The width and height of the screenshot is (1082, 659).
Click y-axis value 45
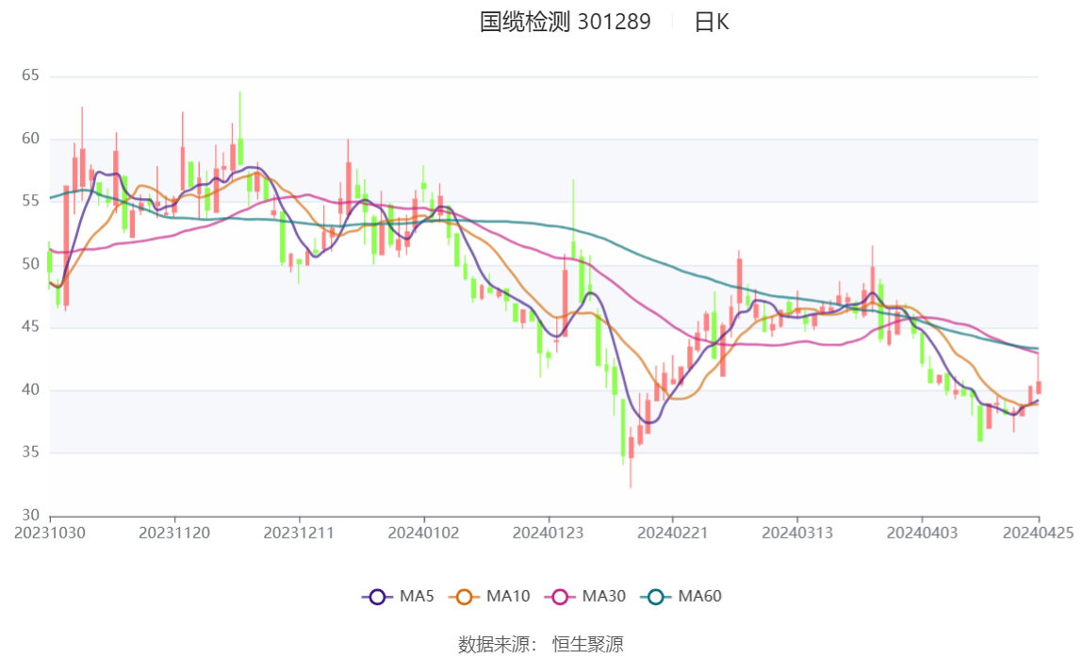(x=30, y=326)
